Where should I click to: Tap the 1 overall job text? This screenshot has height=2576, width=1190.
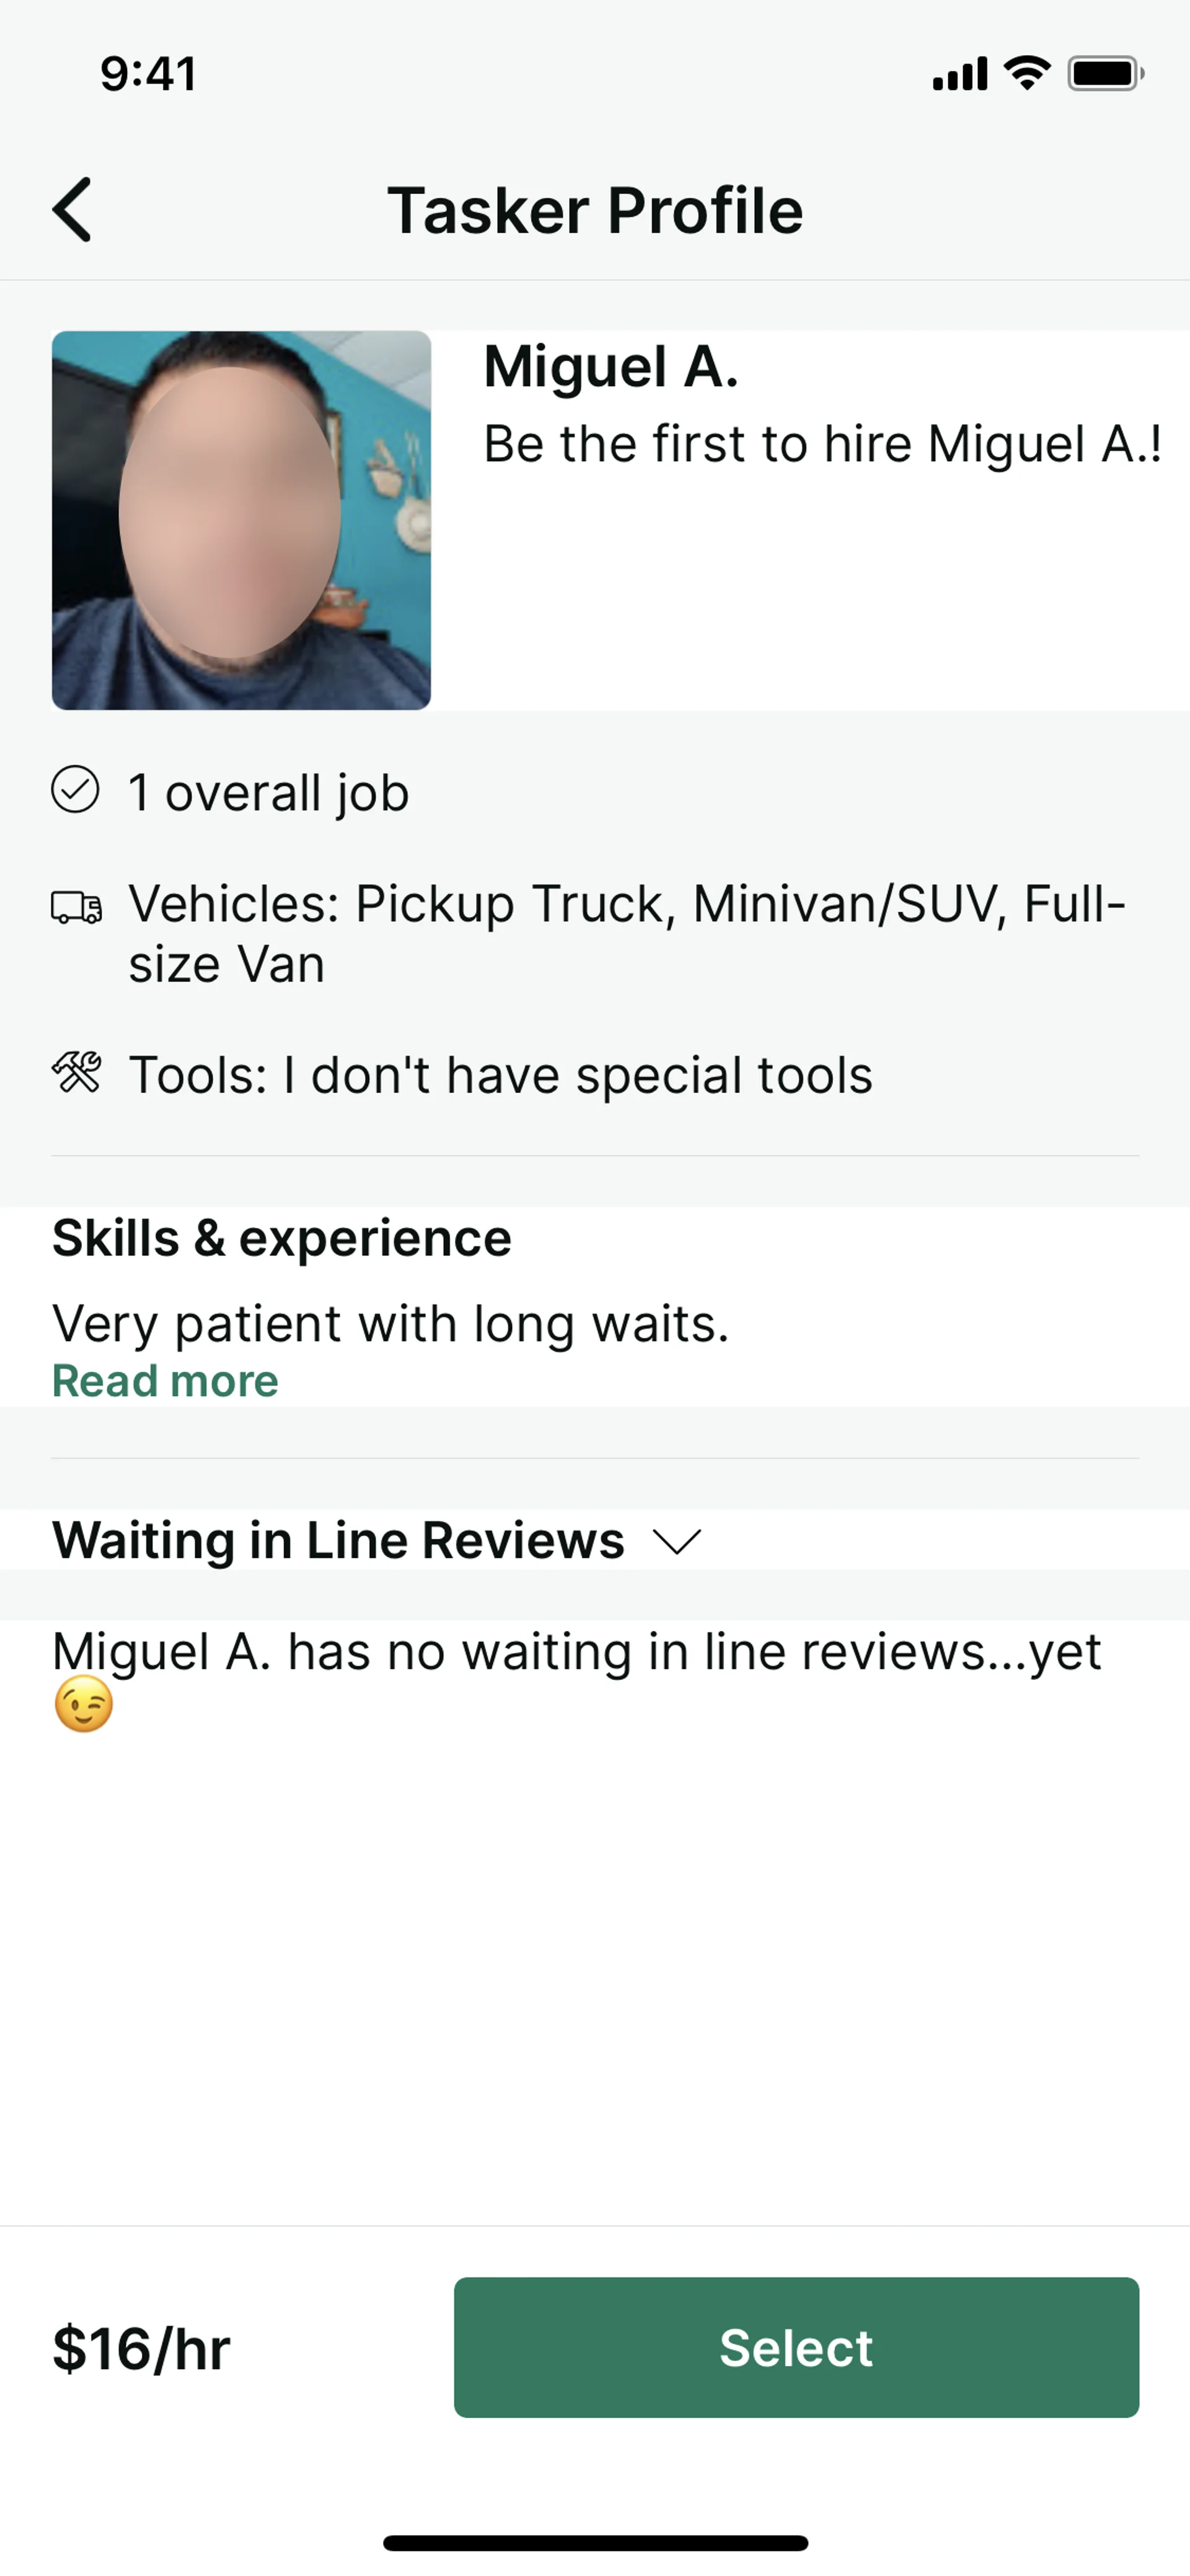[268, 793]
